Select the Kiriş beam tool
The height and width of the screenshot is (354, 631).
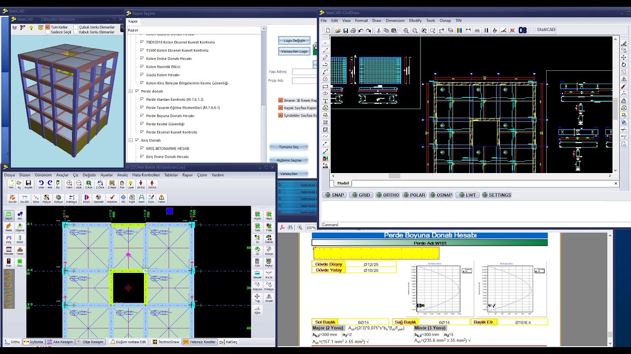[8, 239]
